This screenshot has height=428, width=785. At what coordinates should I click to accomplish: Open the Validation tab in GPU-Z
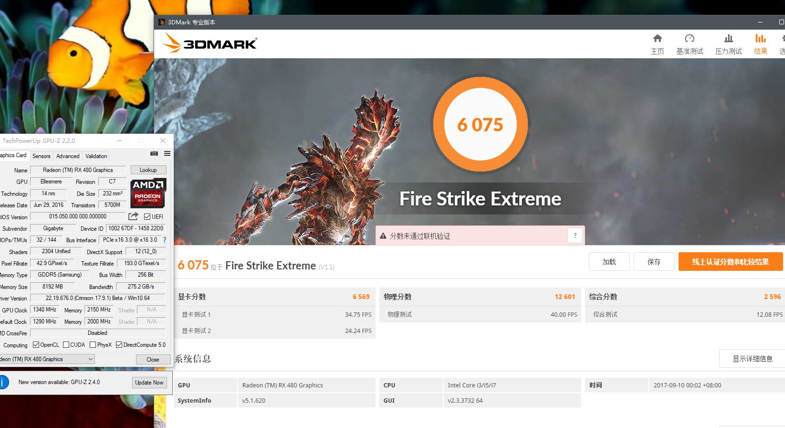[96, 156]
